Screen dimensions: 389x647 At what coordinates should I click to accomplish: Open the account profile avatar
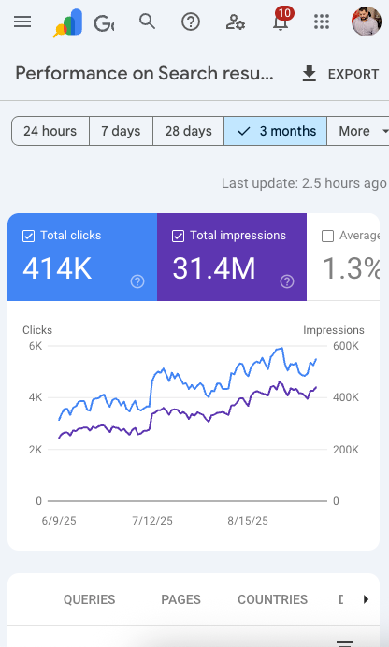[367, 22]
